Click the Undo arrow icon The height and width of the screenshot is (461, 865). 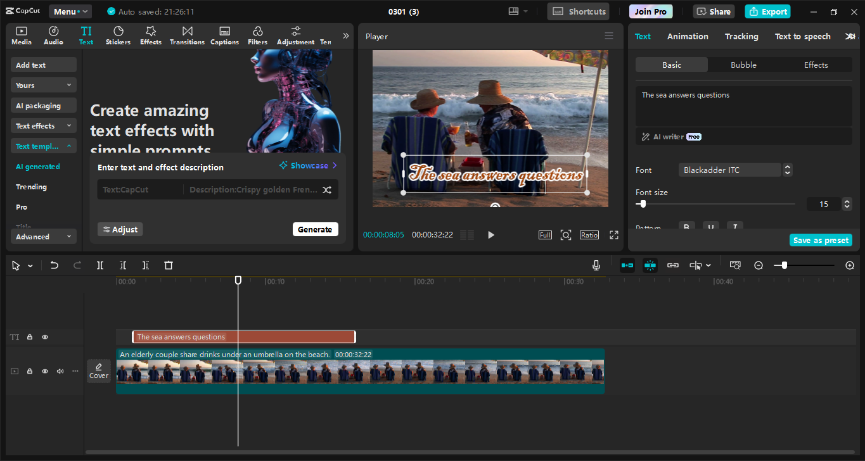(x=54, y=265)
